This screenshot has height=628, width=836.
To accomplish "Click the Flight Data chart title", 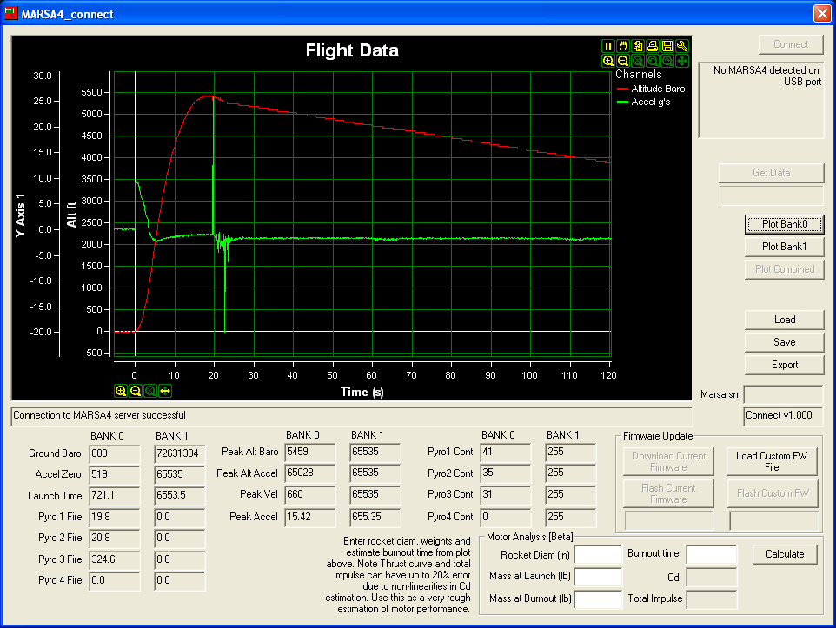I will tap(352, 50).
